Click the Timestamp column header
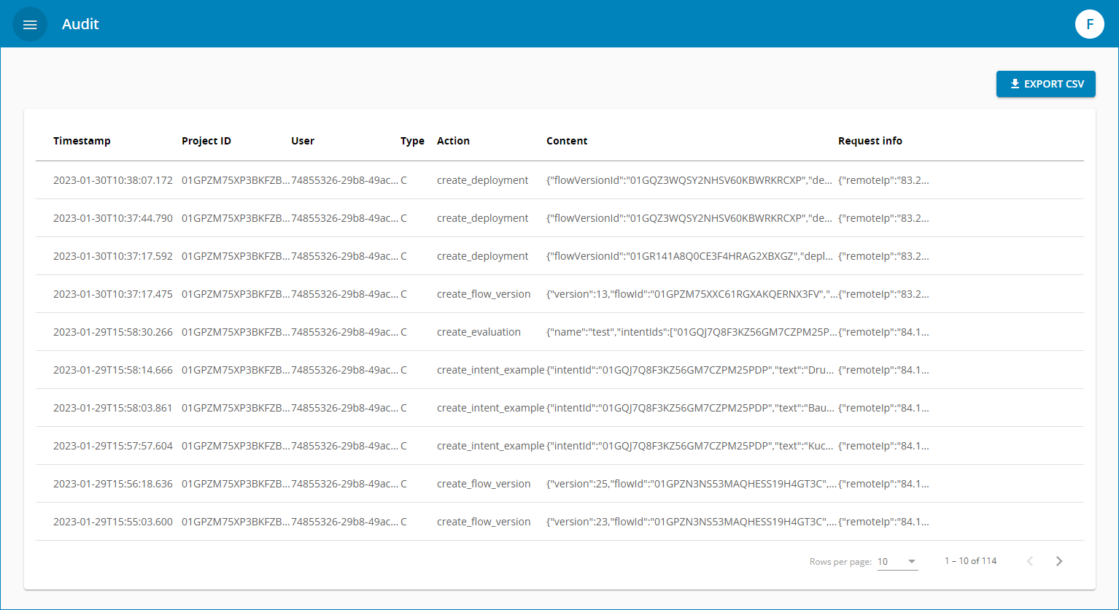Image resolution: width=1119 pixels, height=610 pixels. click(82, 141)
